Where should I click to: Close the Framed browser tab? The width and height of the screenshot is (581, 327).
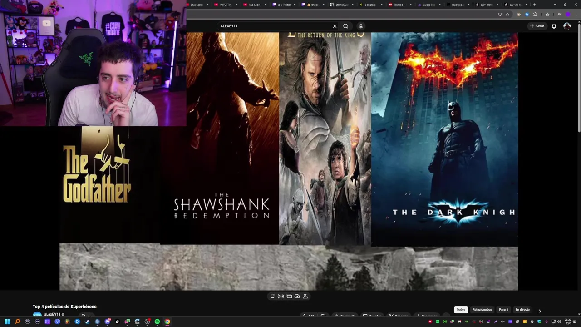pos(411,5)
